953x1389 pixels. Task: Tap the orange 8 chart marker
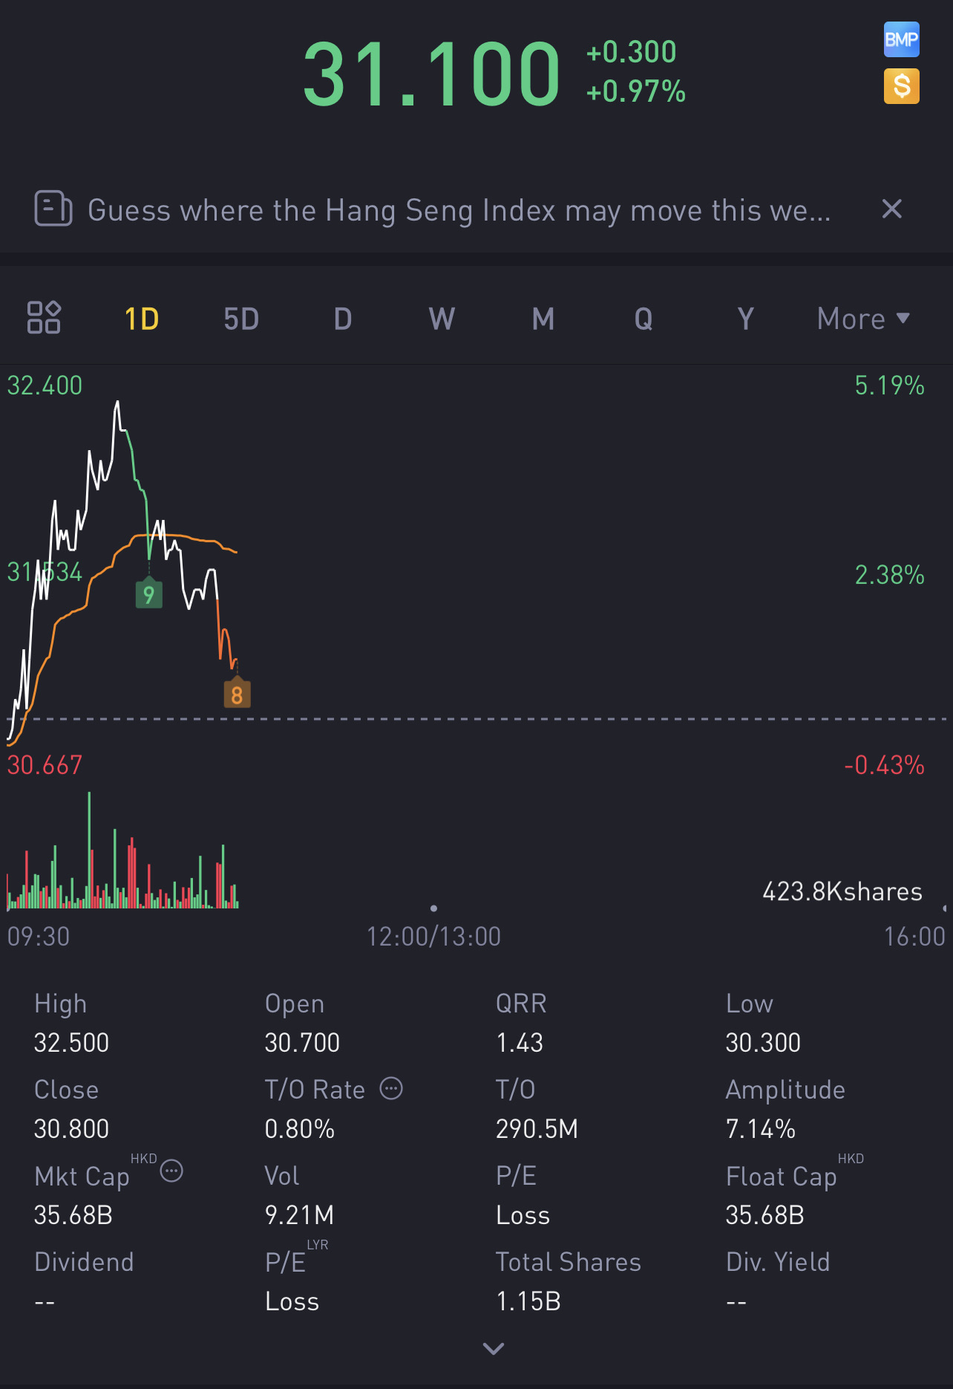(237, 694)
